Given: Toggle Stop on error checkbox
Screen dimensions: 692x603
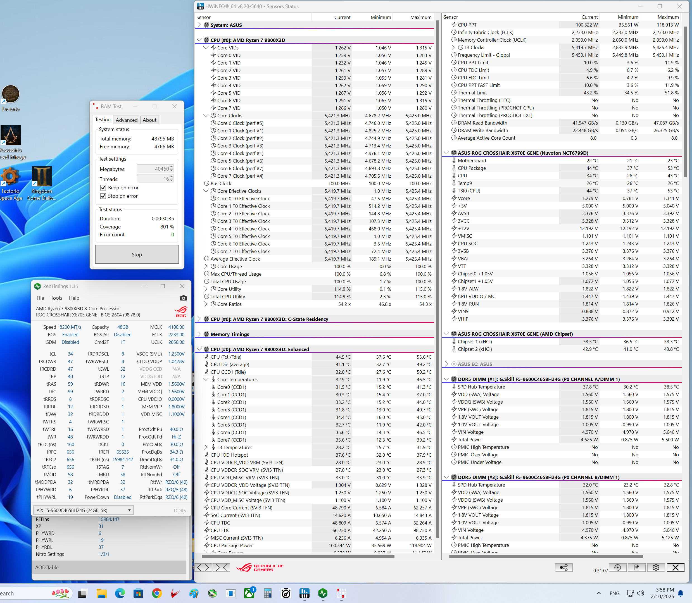Looking at the screenshot, I should pos(103,196).
